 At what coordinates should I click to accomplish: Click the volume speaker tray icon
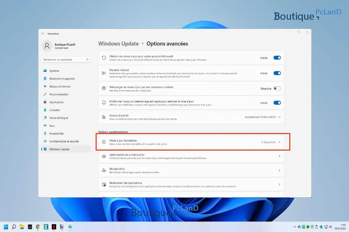click(331, 227)
